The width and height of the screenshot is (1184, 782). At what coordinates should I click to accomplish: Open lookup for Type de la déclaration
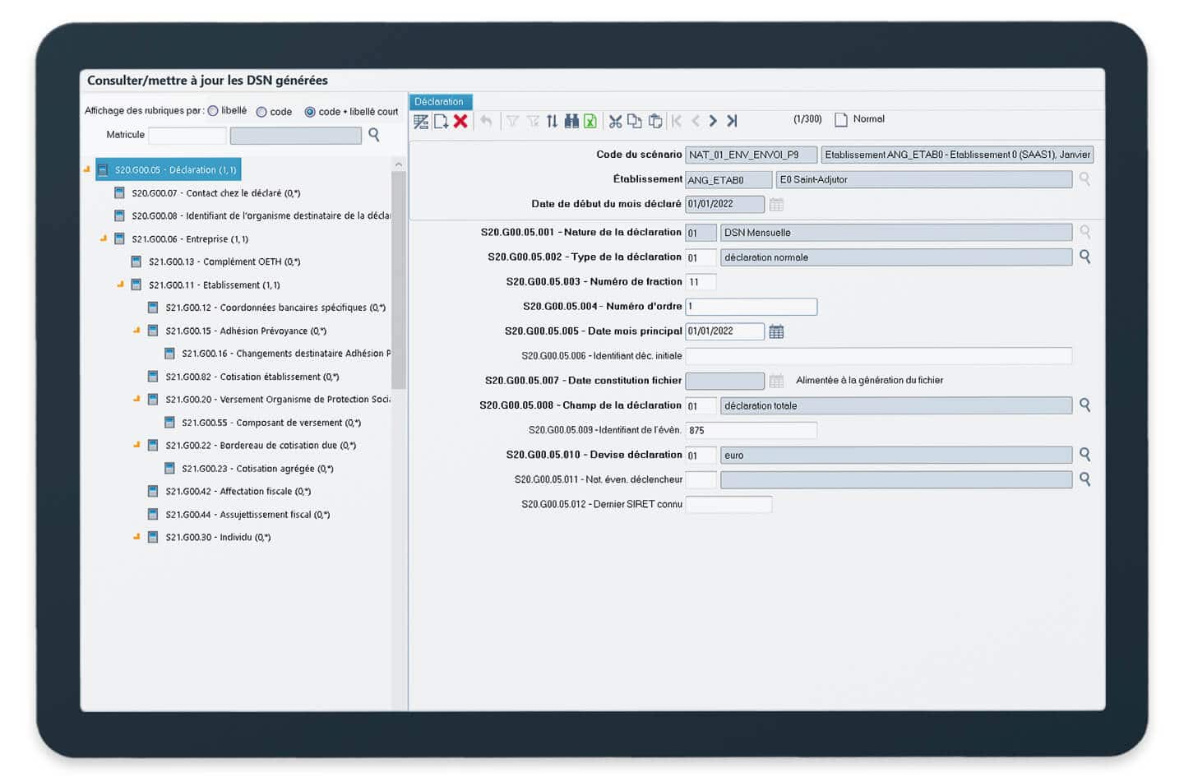[x=1085, y=257]
